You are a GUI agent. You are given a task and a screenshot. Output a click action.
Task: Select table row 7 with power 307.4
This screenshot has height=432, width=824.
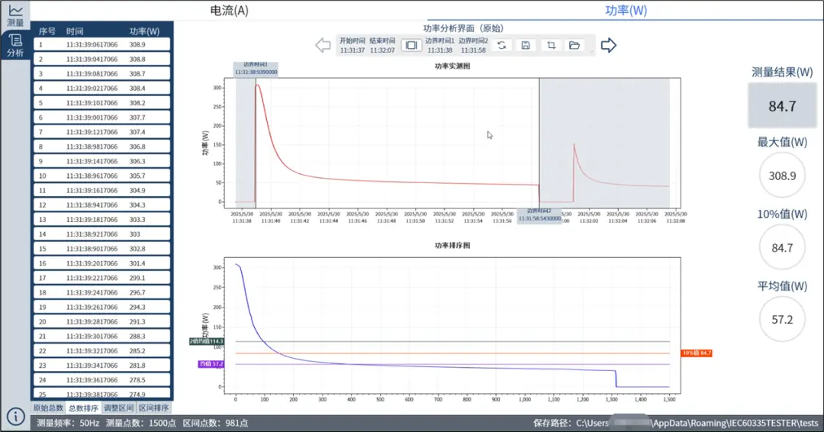102,132
